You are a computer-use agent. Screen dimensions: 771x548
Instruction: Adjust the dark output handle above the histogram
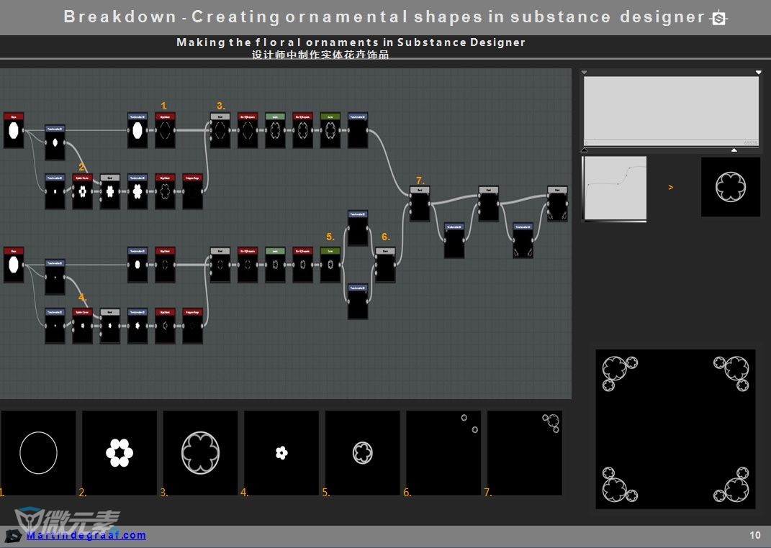pyautogui.click(x=584, y=72)
